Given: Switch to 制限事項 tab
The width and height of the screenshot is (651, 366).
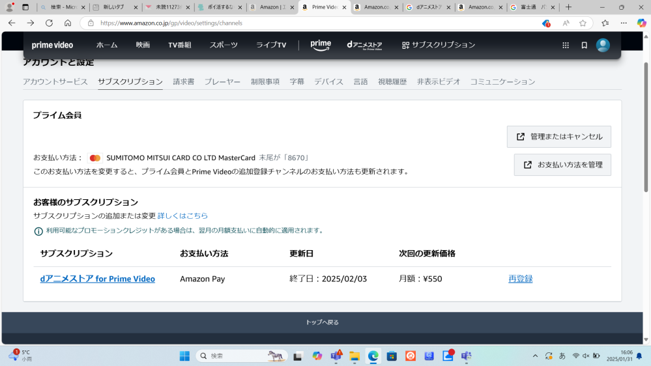Looking at the screenshot, I should (265, 82).
